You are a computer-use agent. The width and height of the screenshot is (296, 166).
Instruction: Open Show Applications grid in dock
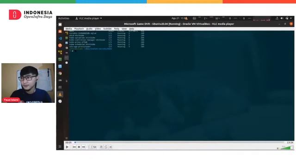point(60,147)
